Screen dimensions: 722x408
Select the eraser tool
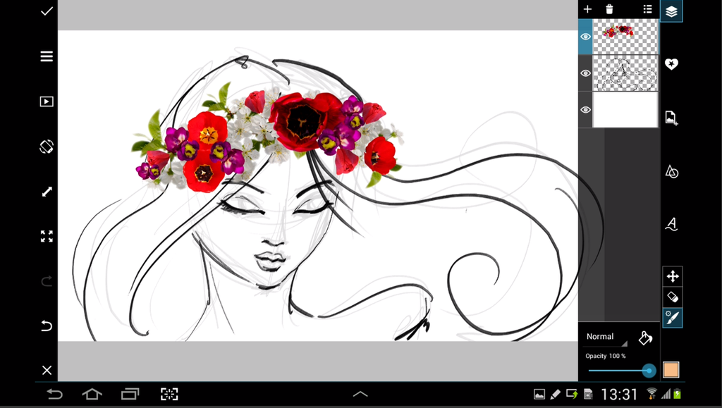(673, 297)
